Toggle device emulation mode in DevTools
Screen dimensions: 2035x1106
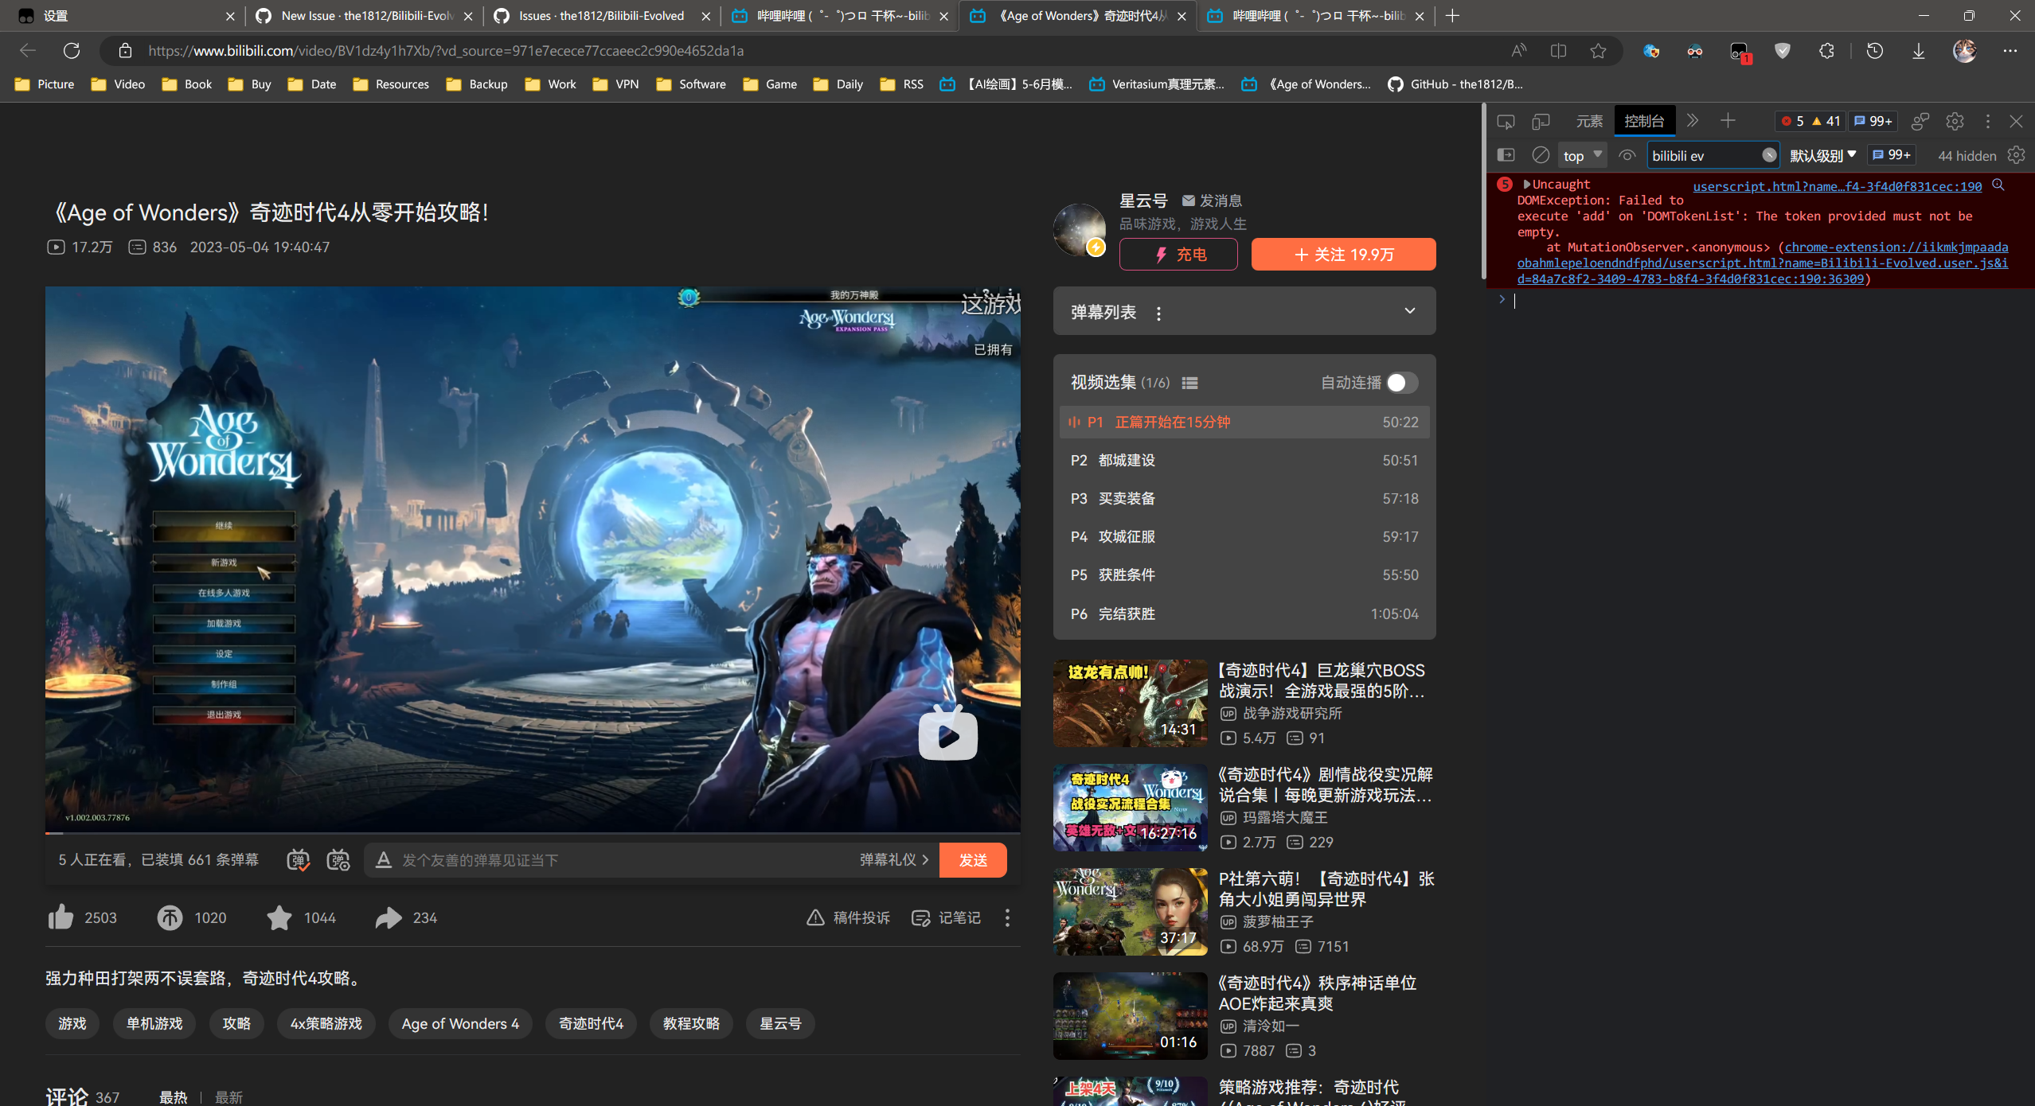pyautogui.click(x=1540, y=121)
